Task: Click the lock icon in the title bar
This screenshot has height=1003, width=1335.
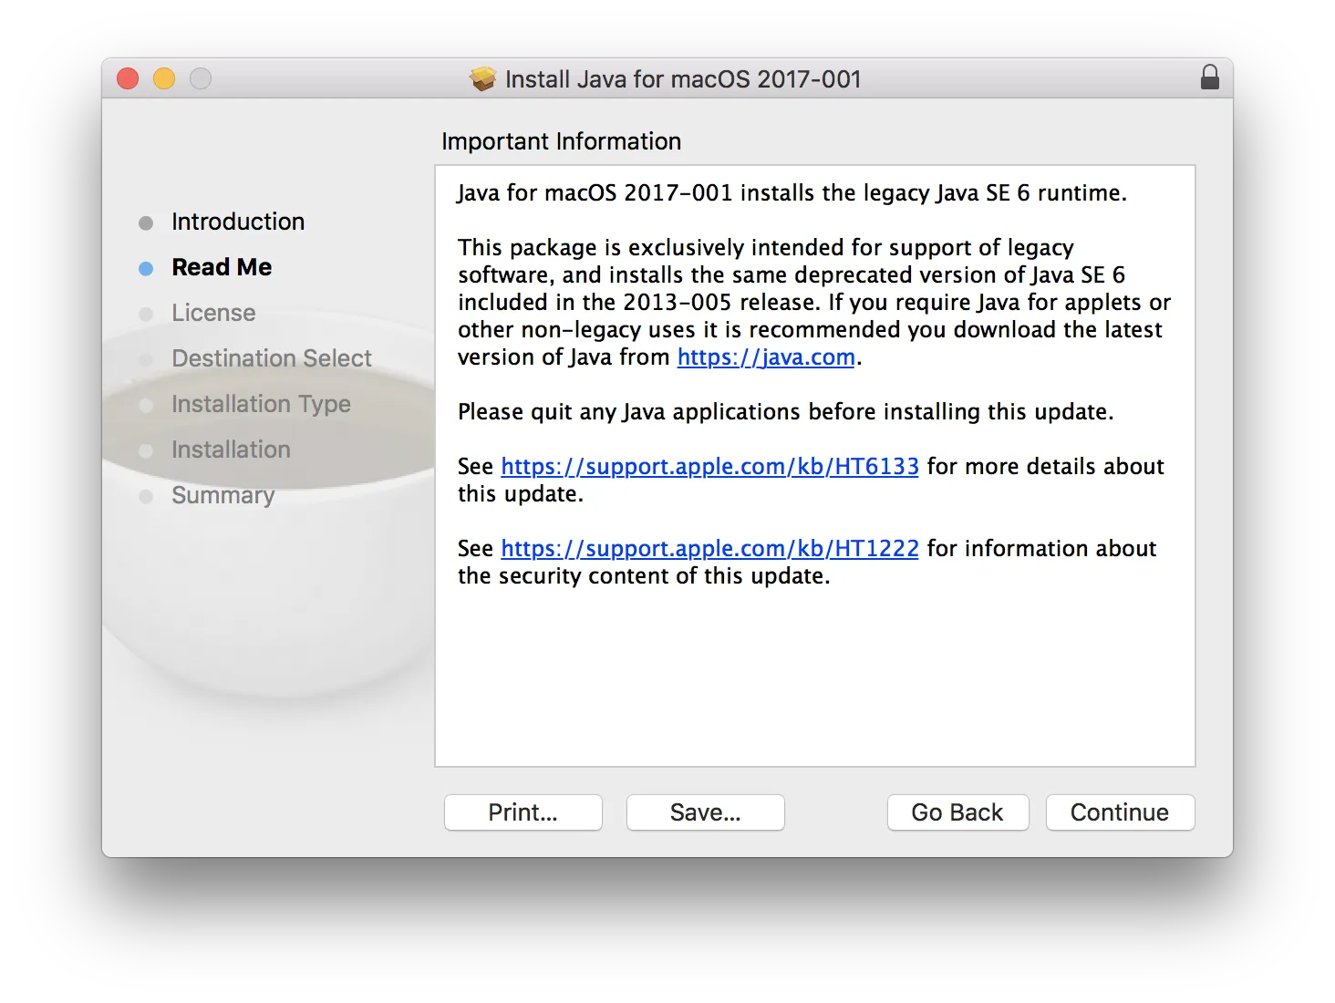Action: [x=1209, y=78]
